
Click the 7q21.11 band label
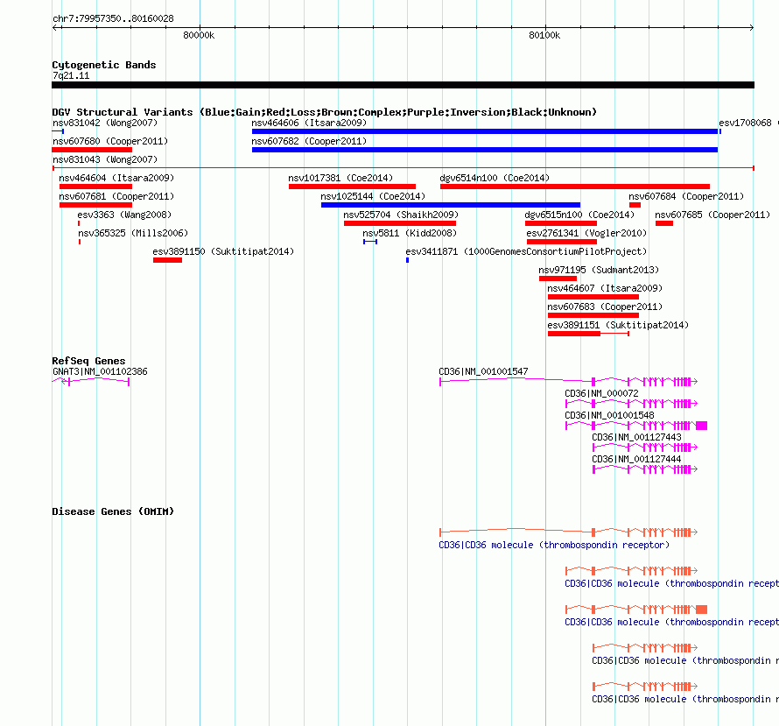[x=71, y=75]
